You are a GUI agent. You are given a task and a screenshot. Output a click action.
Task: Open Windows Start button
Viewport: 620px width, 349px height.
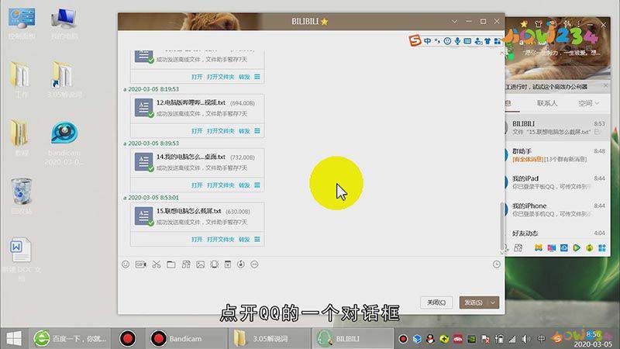coord(14,339)
